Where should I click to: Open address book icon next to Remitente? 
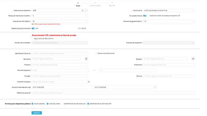coord(86,59)
